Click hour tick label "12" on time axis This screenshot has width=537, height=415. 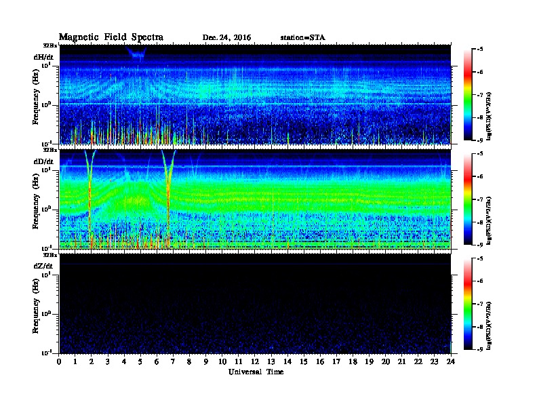[x=255, y=361]
